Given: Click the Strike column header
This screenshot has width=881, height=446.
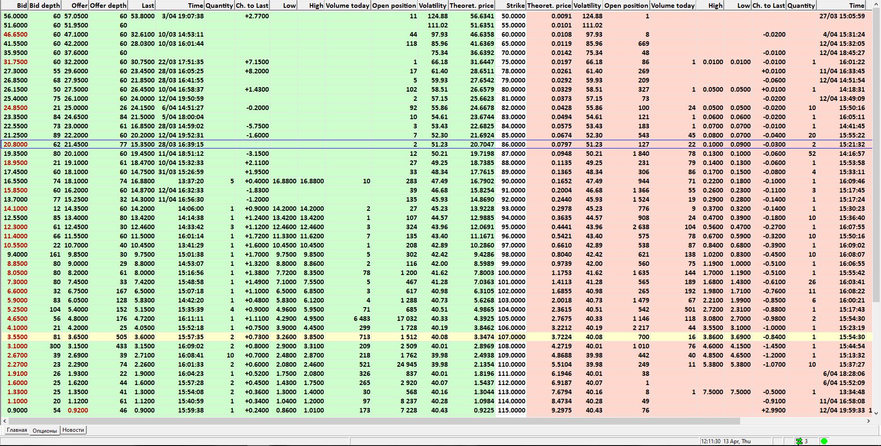Looking at the screenshot, I should 511,6.
